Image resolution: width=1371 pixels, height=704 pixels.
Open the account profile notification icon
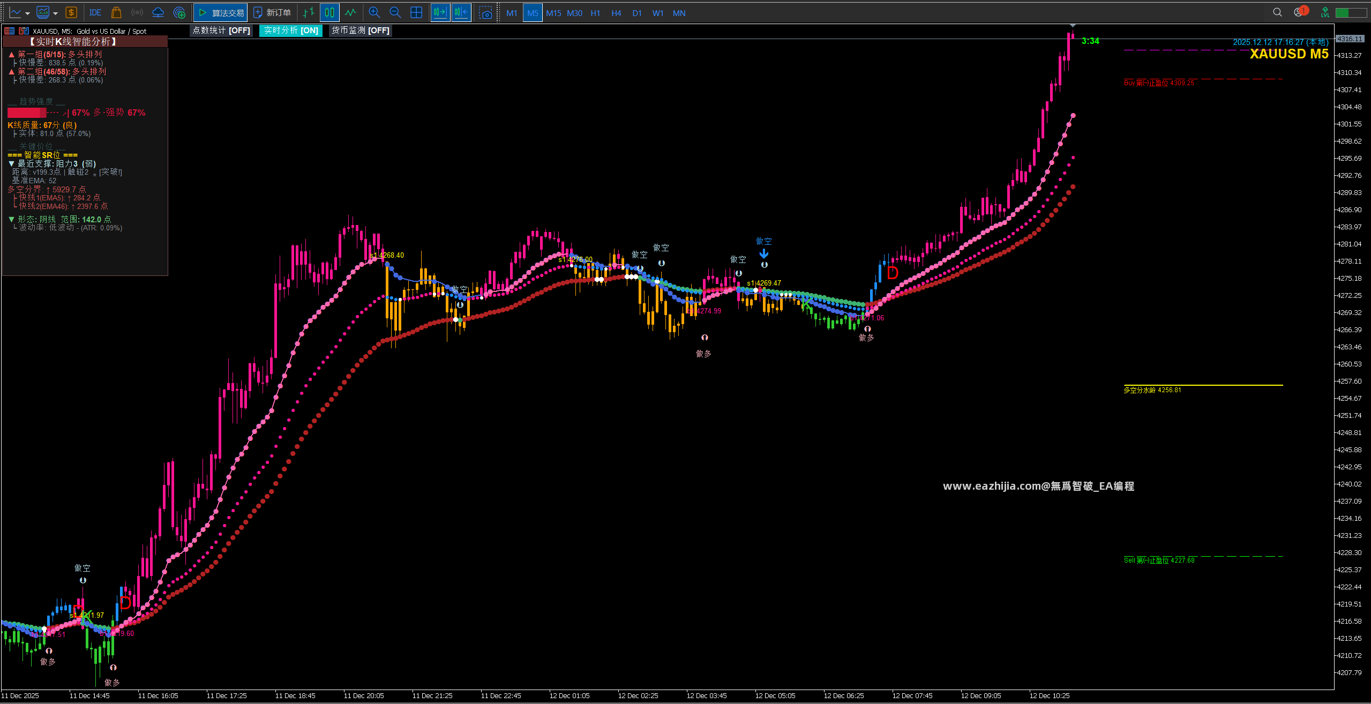(x=1301, y=11)
